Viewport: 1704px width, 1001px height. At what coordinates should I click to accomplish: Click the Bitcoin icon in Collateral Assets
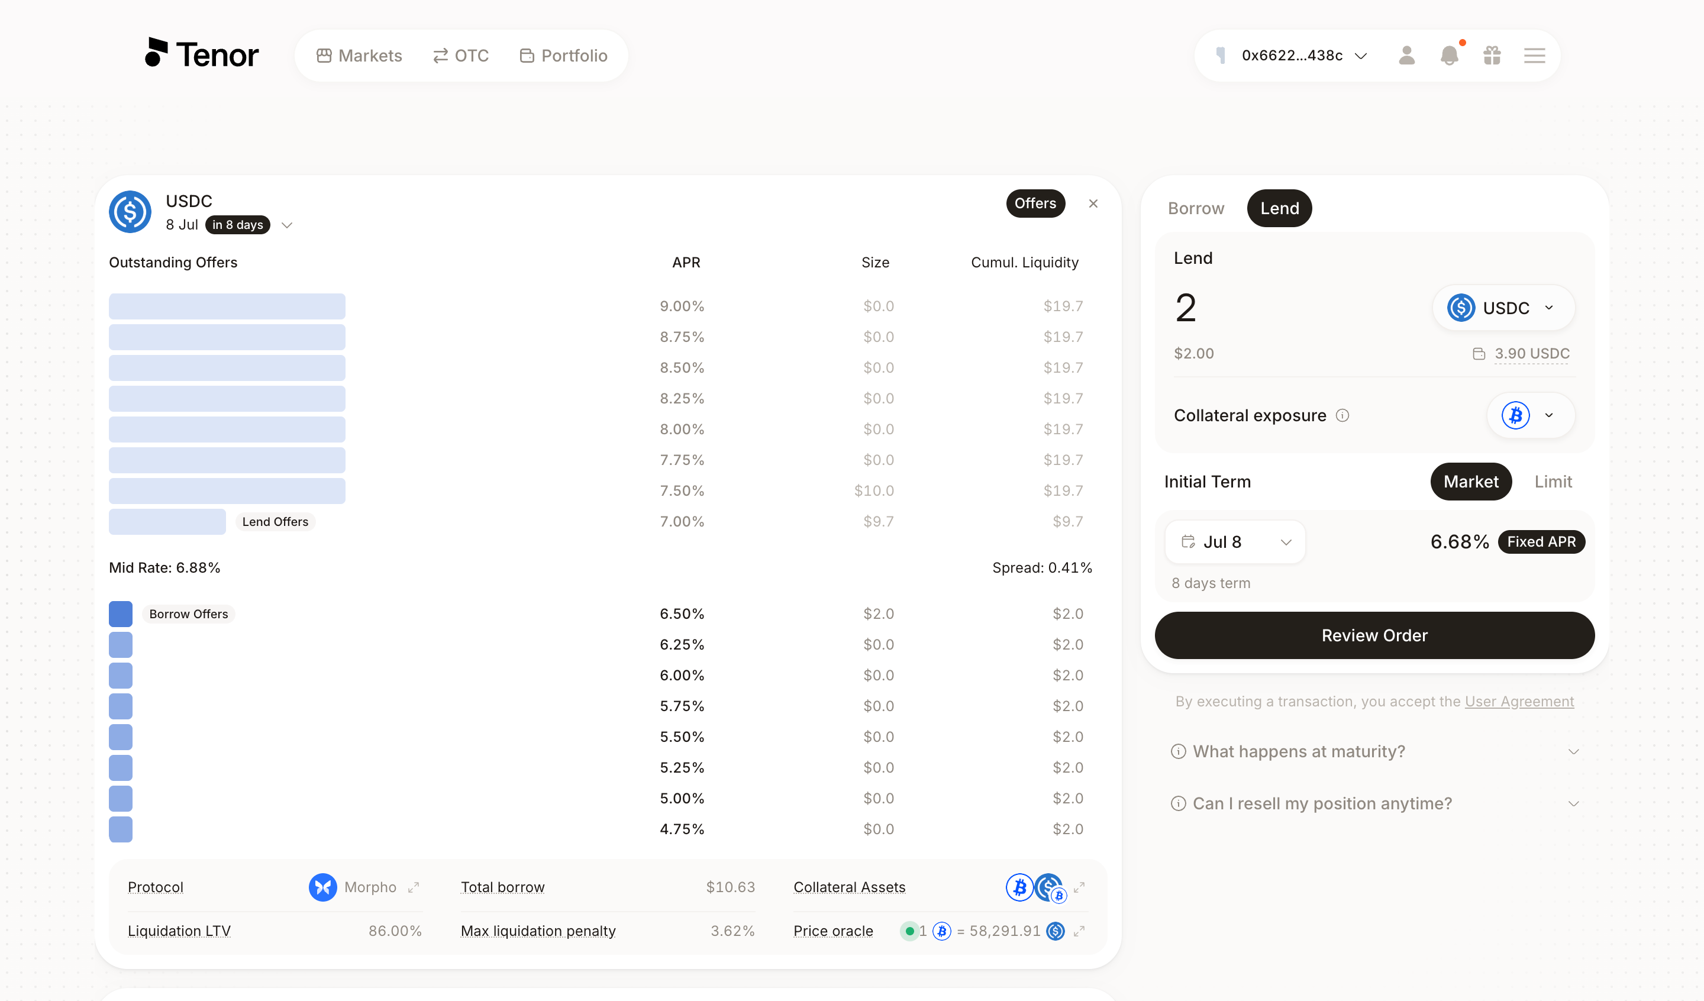point(1019,887)
